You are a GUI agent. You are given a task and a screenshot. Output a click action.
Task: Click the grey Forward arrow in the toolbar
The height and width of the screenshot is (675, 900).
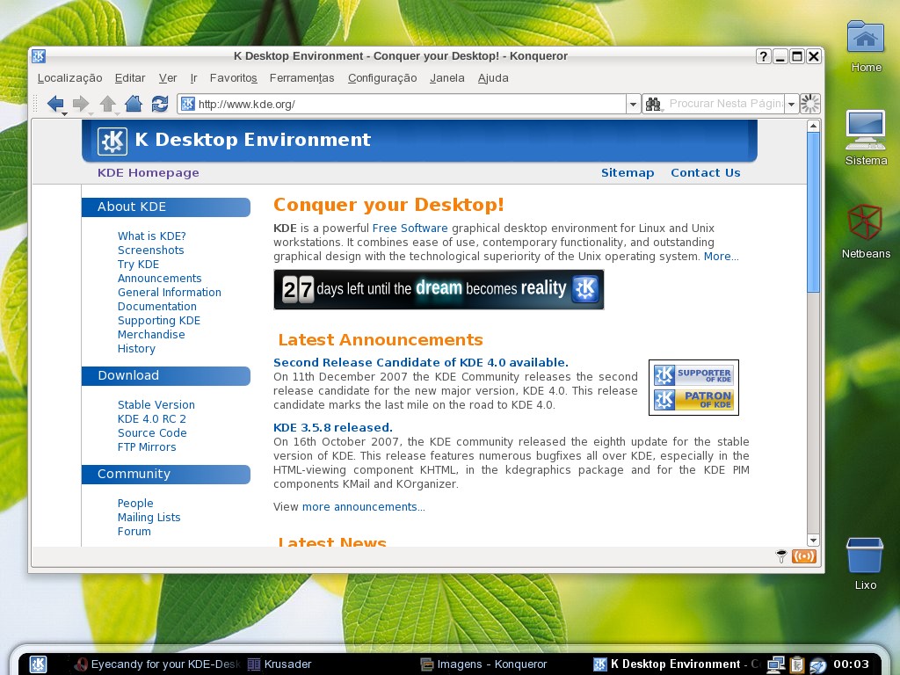click(x=81, y=104)
